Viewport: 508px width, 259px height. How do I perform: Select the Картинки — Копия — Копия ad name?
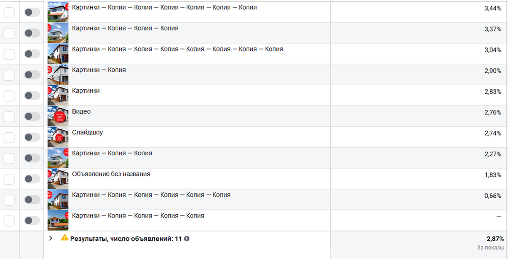(112, 153)
